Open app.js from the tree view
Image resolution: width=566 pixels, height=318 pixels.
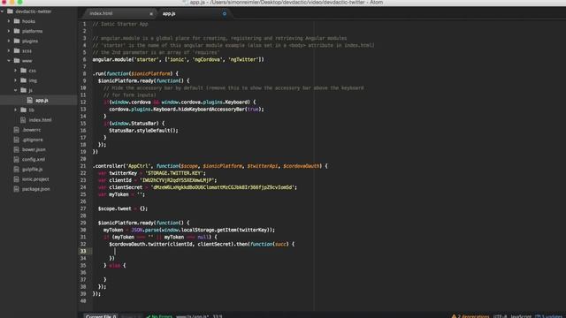pos(42,100)
